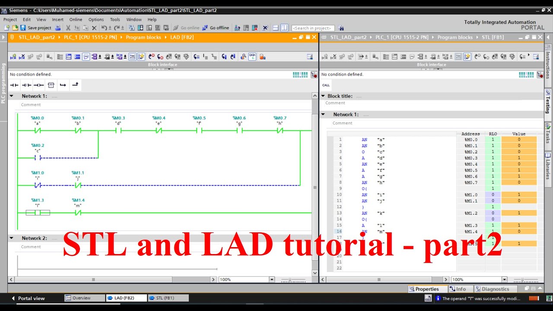Click the download to device icon
This screenshot has height=311, width=553.
coord(140,28)
